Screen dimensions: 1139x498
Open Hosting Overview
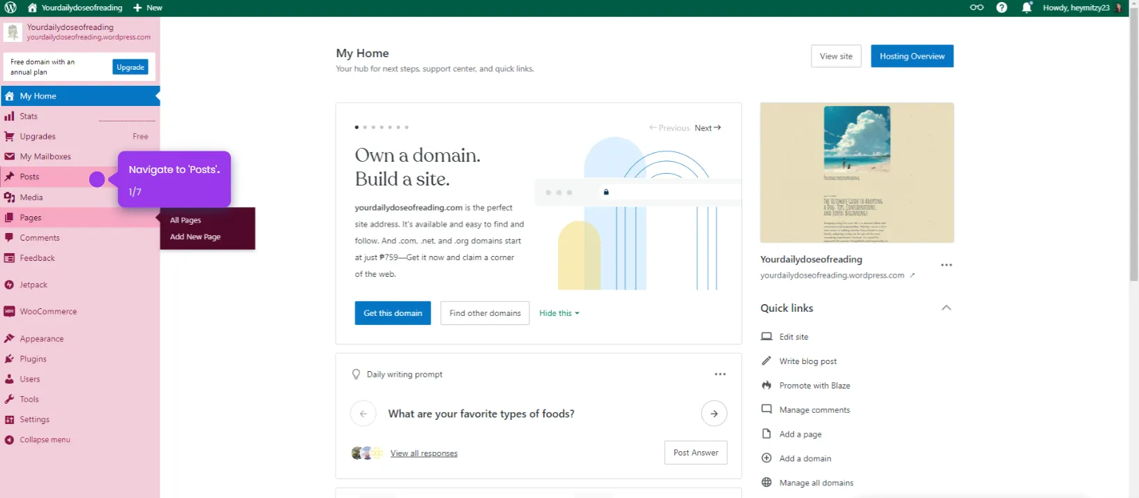912,56
